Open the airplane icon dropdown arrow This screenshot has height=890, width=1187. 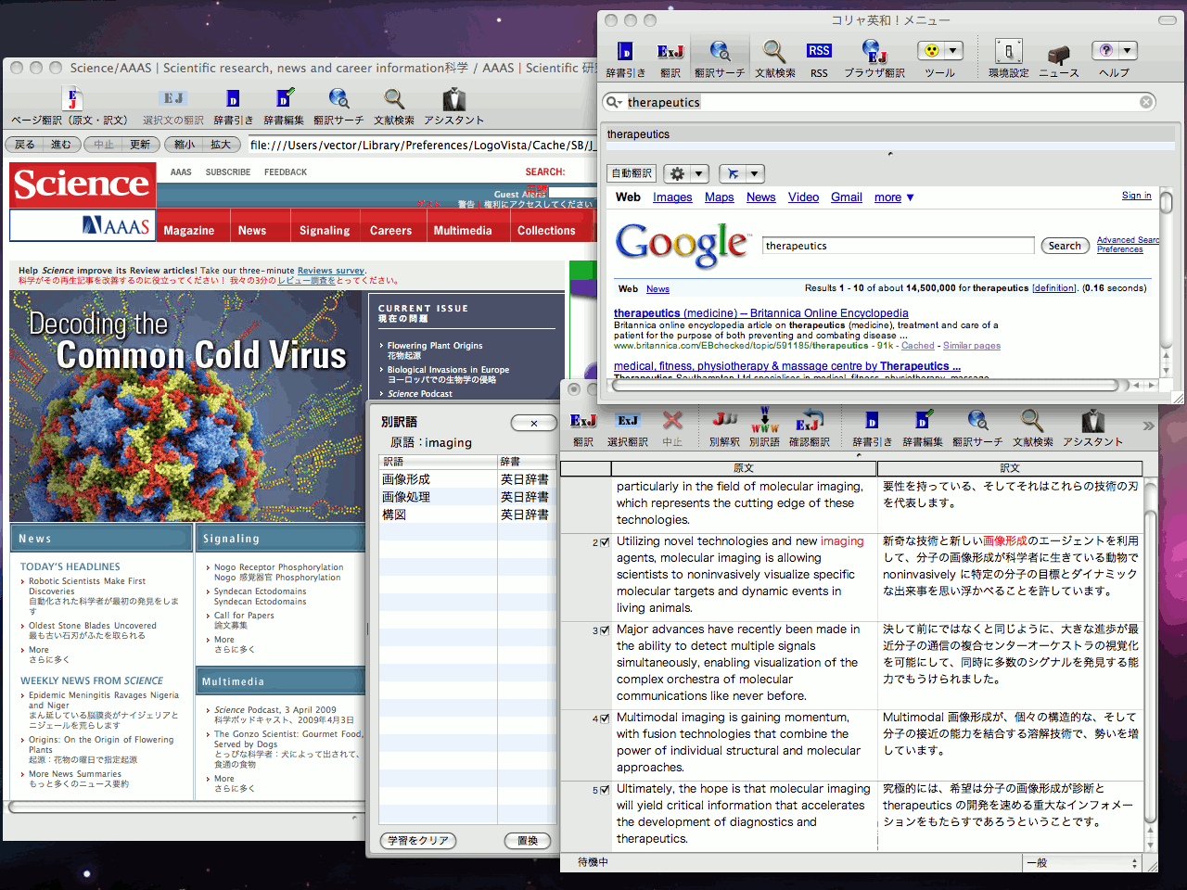[755, 173]
